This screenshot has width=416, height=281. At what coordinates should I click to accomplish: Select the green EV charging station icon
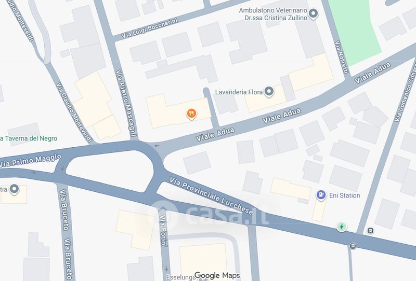pos(342,227)
